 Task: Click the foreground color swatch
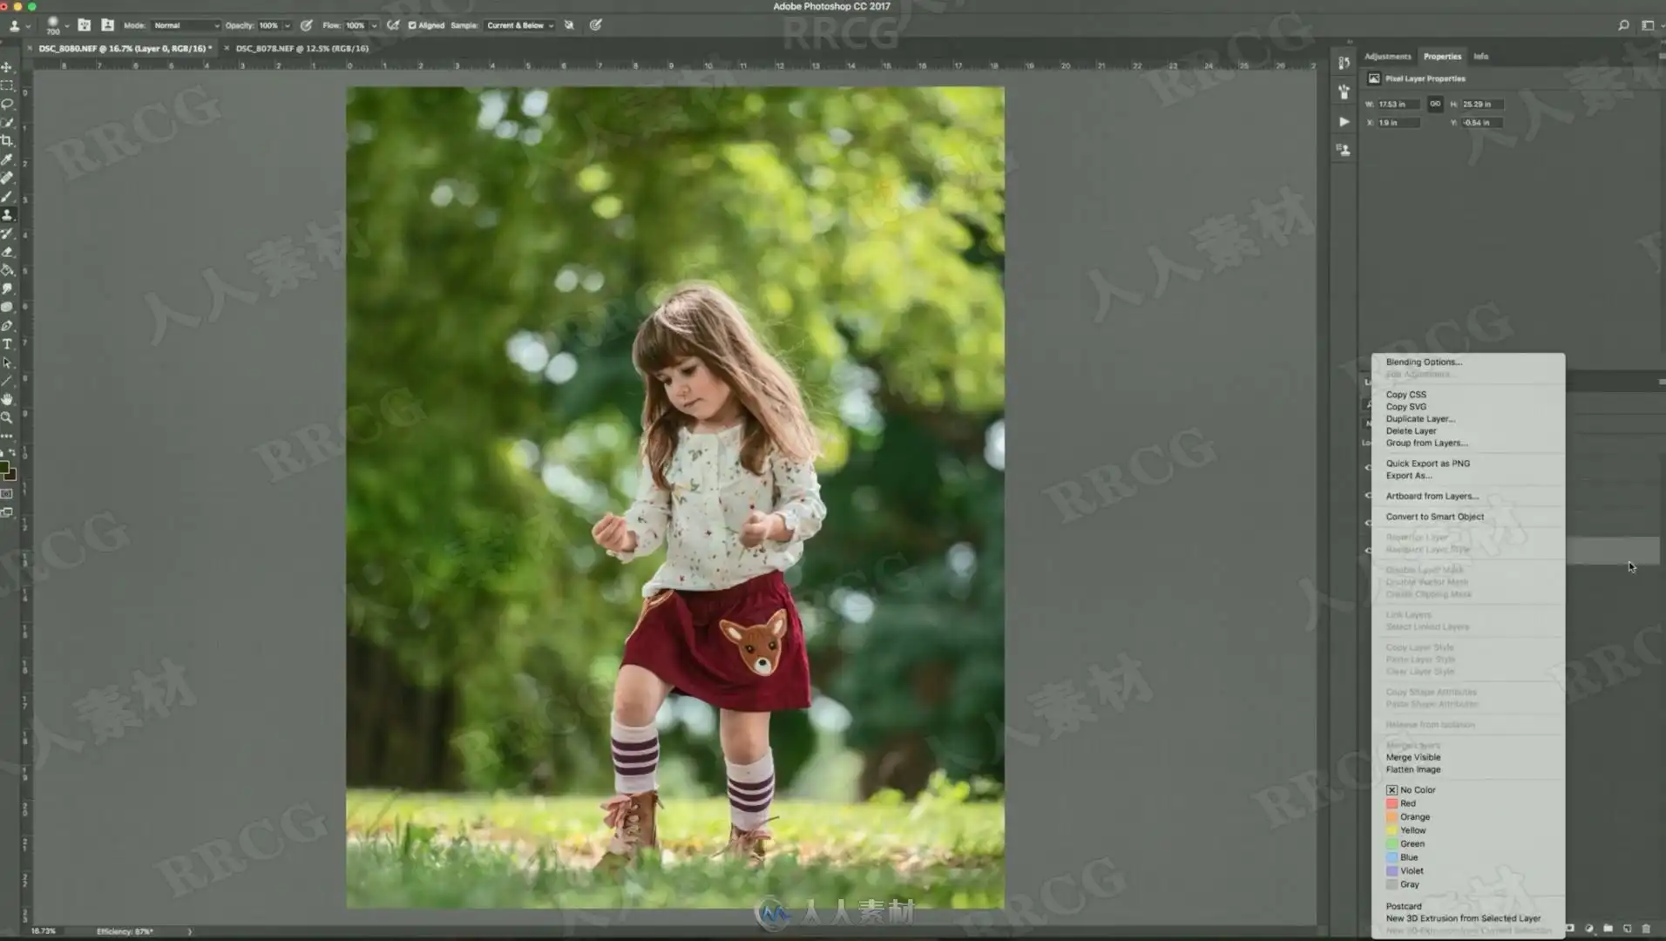4,469
